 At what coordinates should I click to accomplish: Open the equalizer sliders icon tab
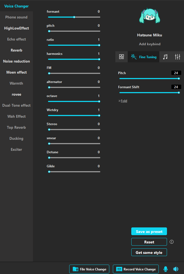[177, 57]
